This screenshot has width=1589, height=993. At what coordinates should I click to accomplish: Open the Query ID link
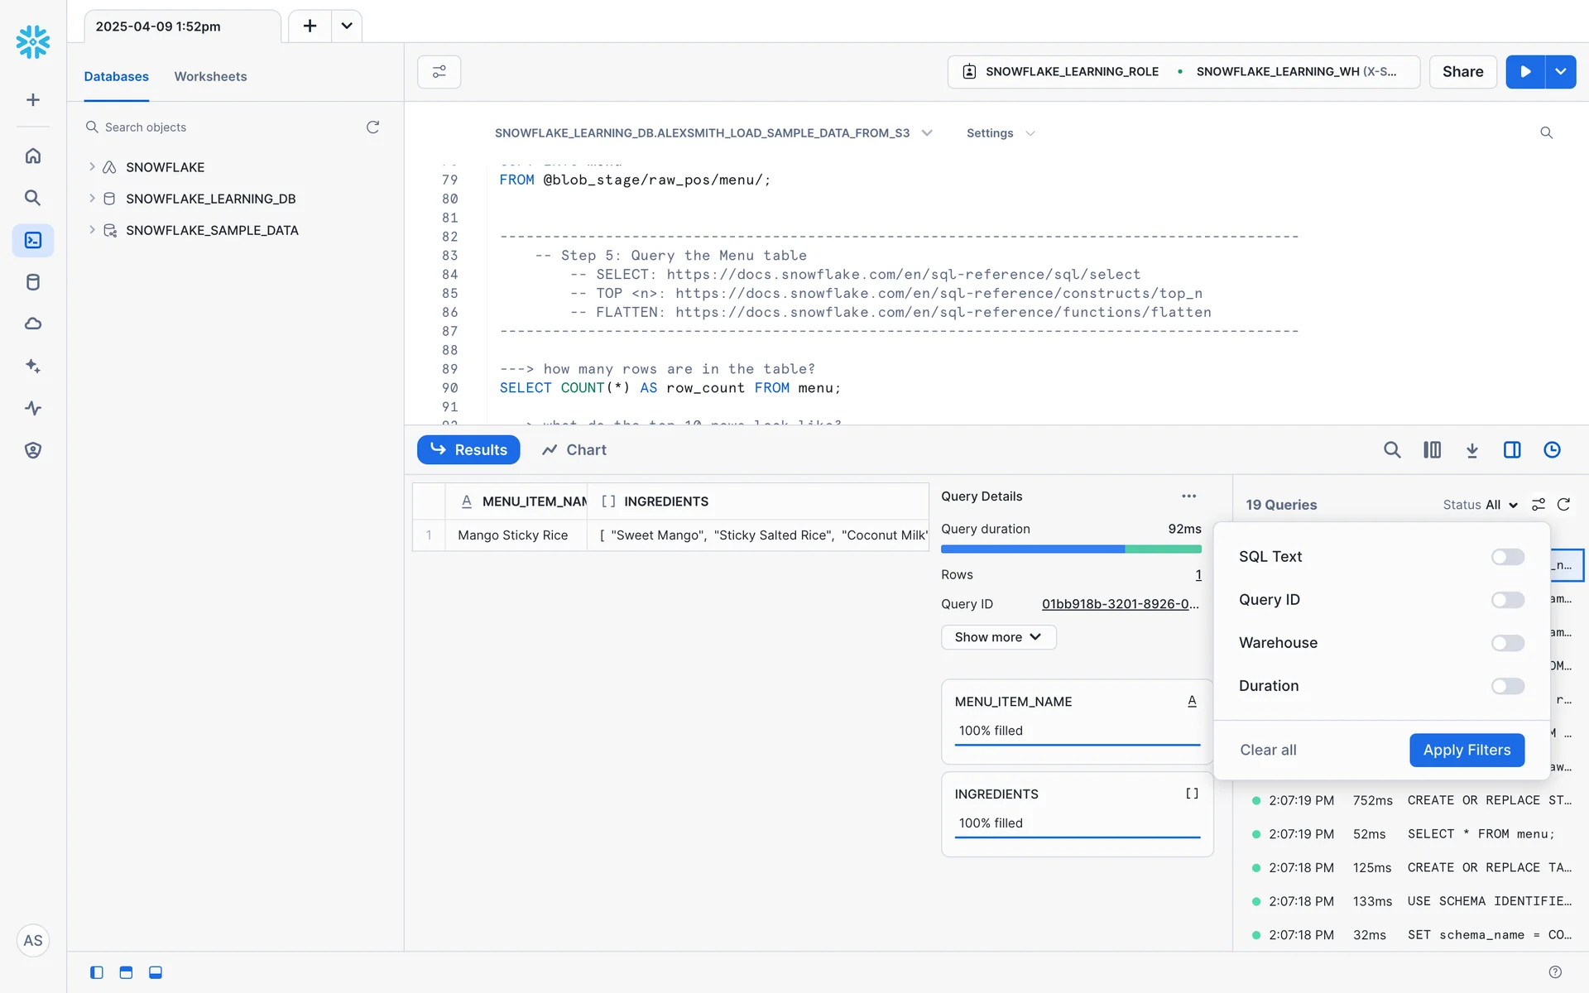(1120, 604)
